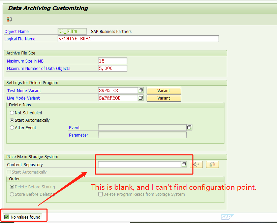
Task: Click the Maximum Number of Data Objects field
Action: click(113, 68)
